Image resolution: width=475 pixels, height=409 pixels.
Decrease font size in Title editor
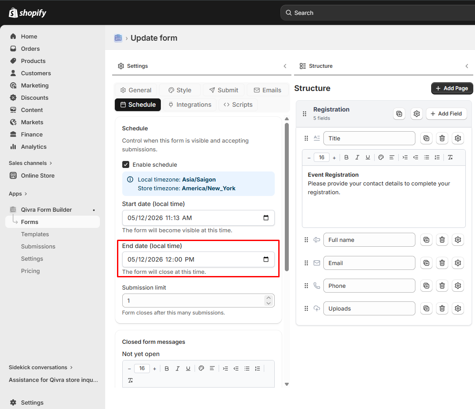(309, 157)
